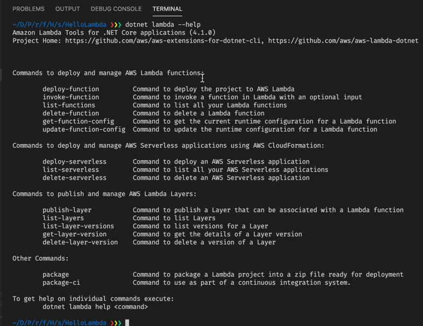Click the top '~/D/P/r/f/H/s/HelloLambda' prompt path
The width and height of the screenshot is (423, 326).
59,25
